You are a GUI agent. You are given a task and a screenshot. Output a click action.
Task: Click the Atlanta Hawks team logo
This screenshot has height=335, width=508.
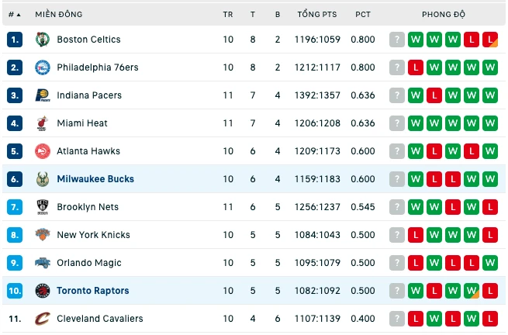coord(43,151)
